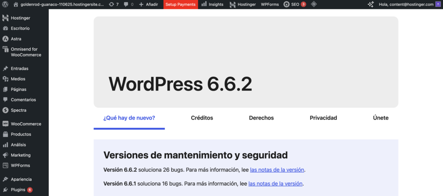Open the comments bubble icon showing 0
This screenshot has width=443, height=196.
click(126, 4)
